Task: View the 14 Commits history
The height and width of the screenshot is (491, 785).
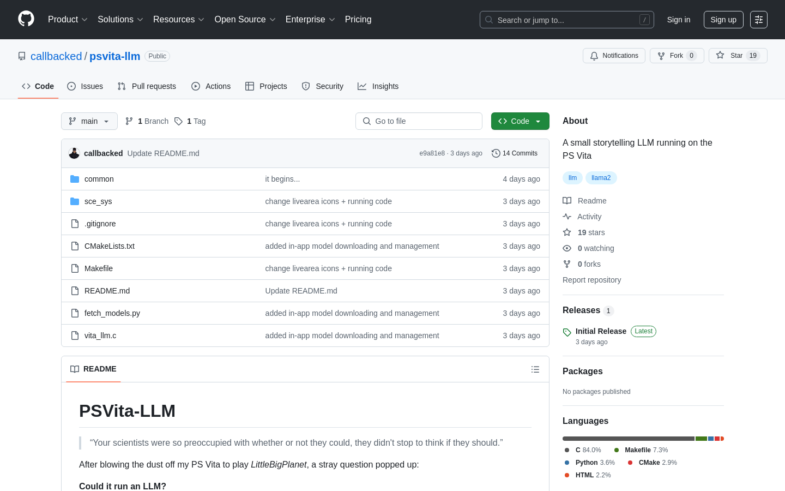Action: [515, 153]
